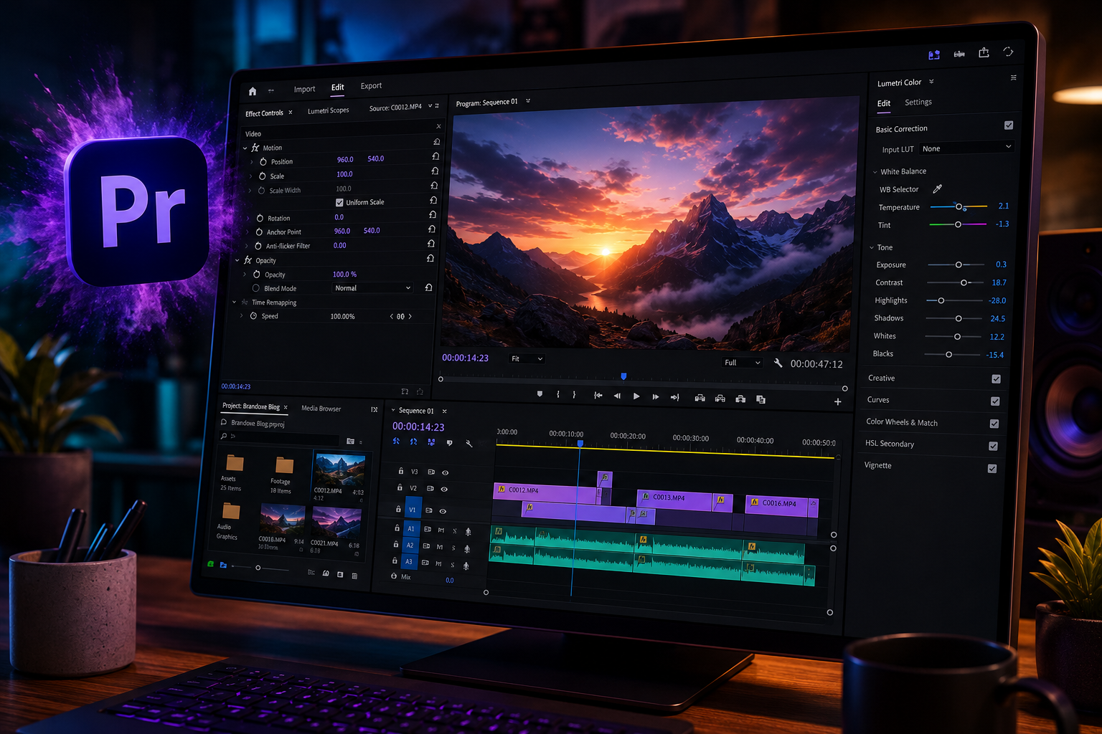Step forward one frame
1102x734 pixels.
coord(656,396)
